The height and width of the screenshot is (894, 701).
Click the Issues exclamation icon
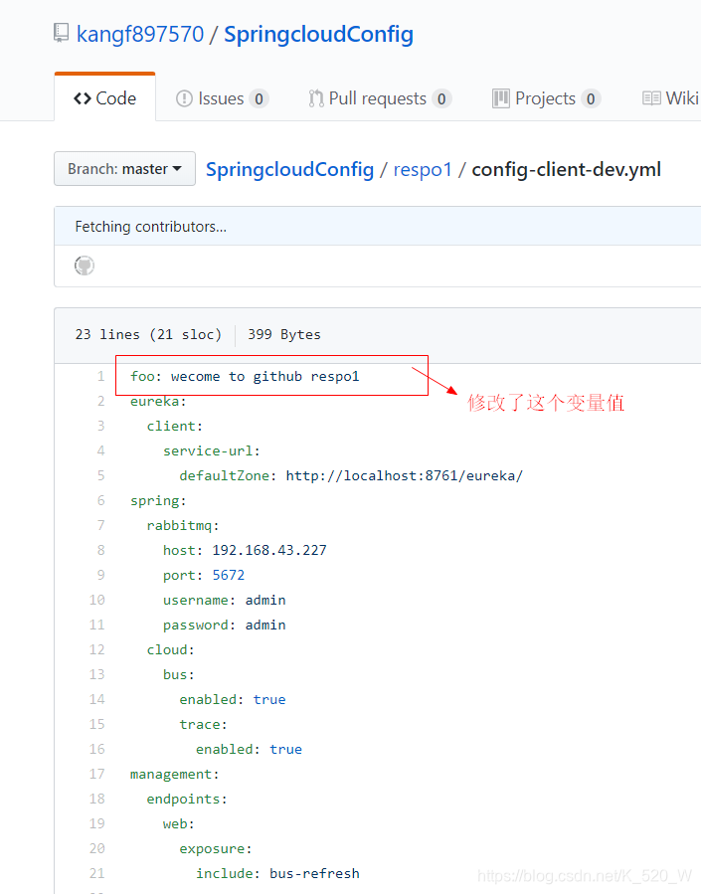(184, 98)
